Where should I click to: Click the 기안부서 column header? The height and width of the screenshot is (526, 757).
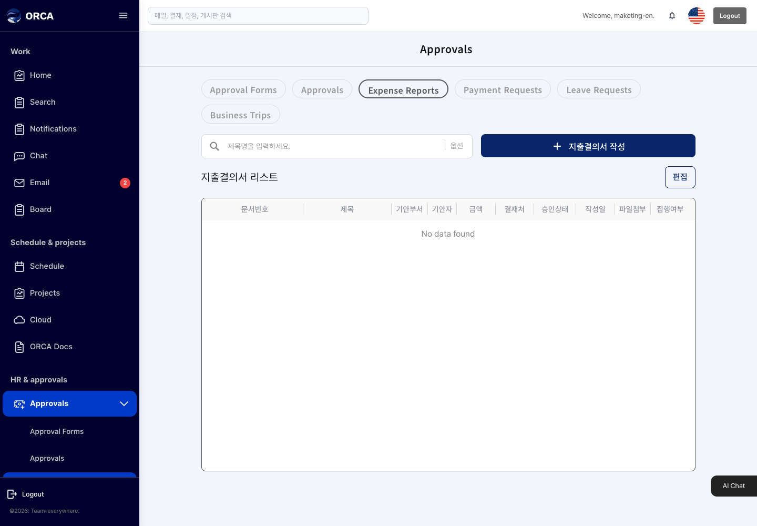click(x=410, y=209)
